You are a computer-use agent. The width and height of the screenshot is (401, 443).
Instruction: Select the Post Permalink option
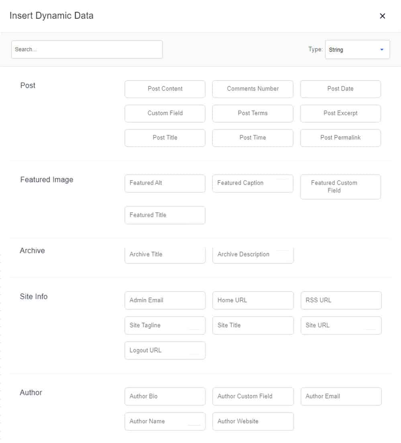(340, 138)
